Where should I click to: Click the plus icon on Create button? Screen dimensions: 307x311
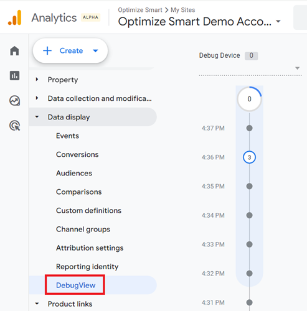pos(47,50)
